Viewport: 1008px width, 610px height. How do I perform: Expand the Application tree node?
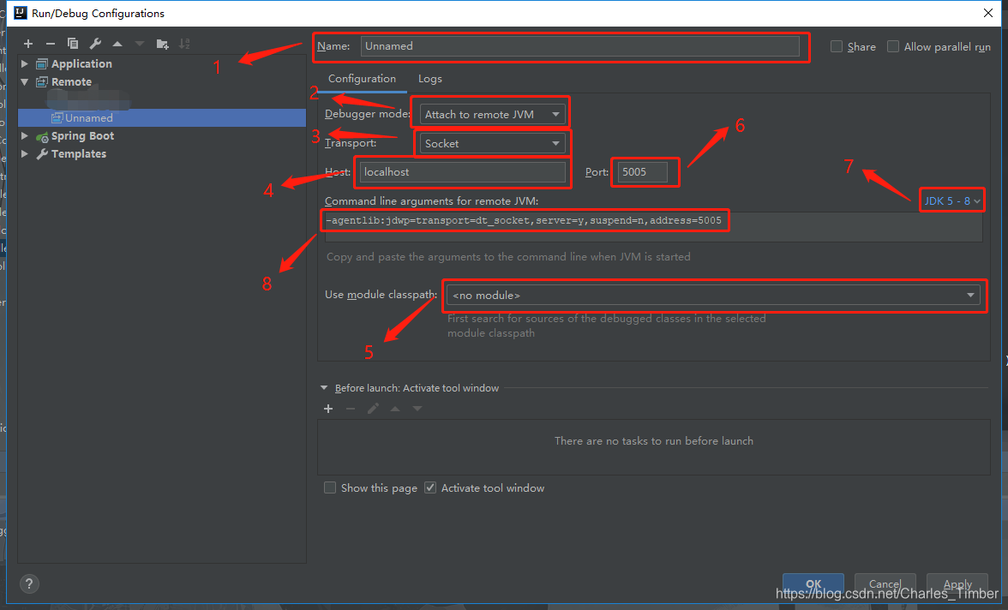[x=24, y=63]
